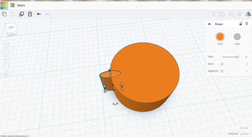Click the view cube TOP face

(x=11, y=27)
